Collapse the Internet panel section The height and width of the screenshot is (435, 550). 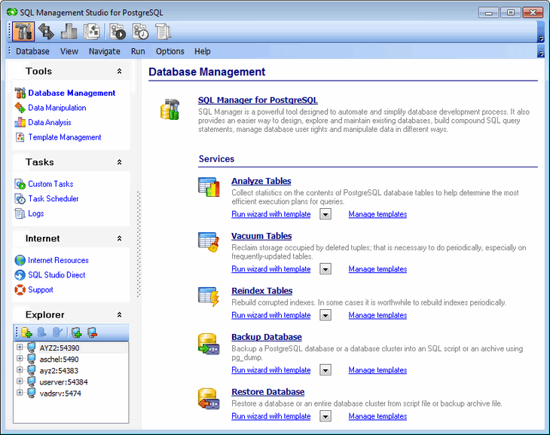tap(119, 238)
